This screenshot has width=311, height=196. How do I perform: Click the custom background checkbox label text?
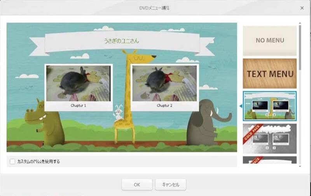coord(38,161)
